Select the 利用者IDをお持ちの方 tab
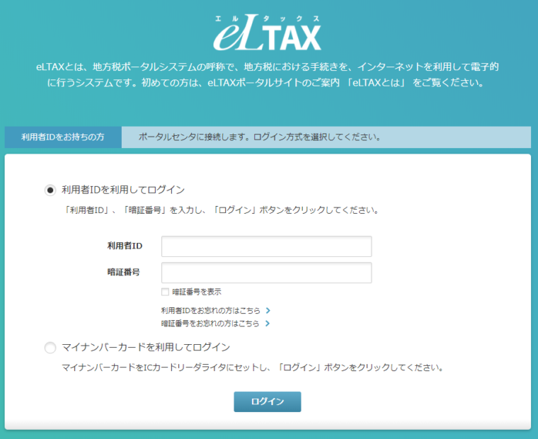This screenshot has width=538, height=439. (63, 137)
